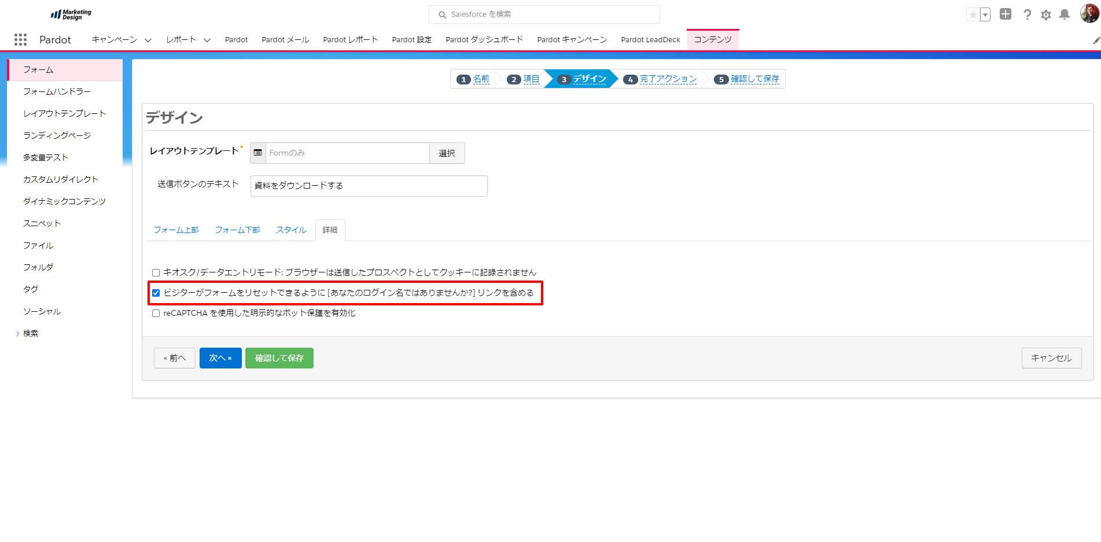Image resolution: width=1101 pixels, height=542 pixels.
Task: Expand the レポート menu chevron
Action: (207, 40)
